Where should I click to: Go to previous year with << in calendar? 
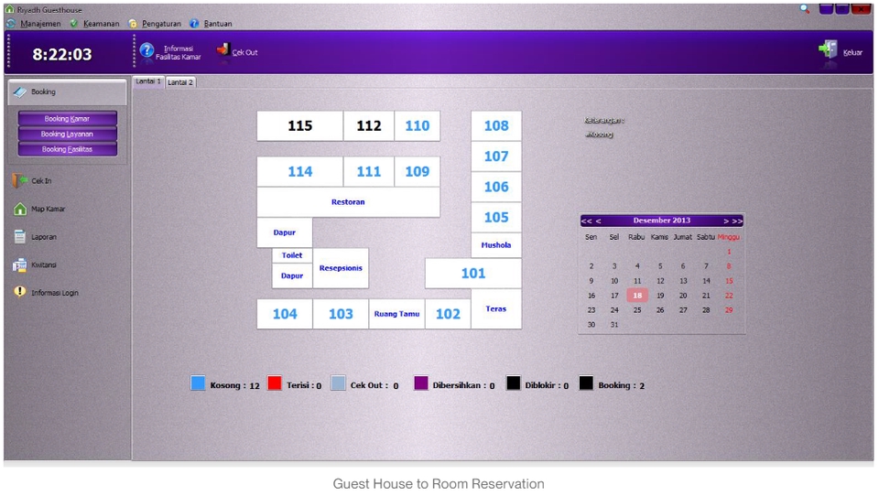click(586, 221)
